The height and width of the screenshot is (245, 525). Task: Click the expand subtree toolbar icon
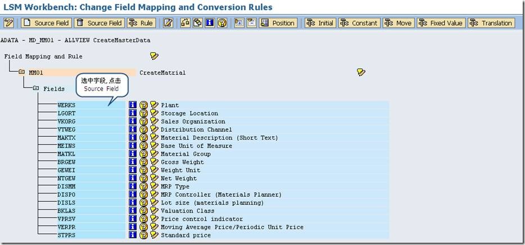point(239,23)
